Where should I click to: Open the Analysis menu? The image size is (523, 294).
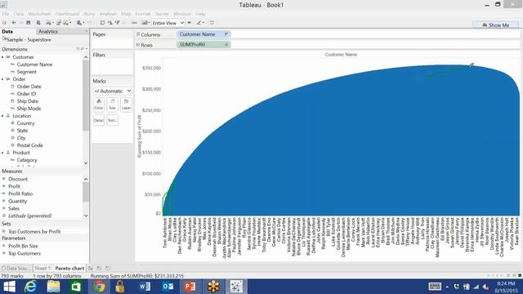(x=108, y=14)
